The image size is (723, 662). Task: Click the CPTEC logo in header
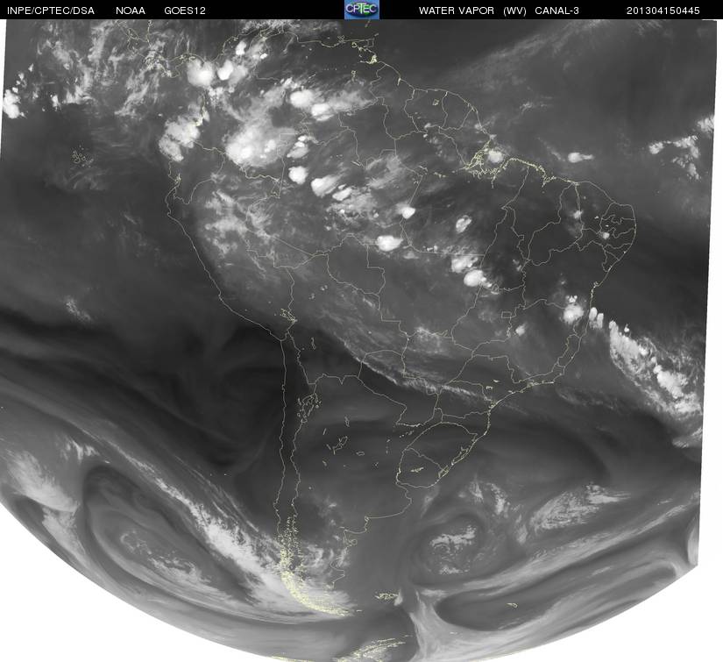tap(362, 10)
